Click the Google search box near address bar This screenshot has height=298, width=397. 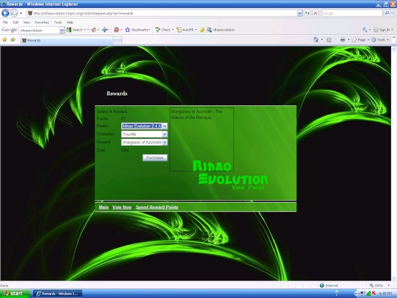[x=352, y=13]
